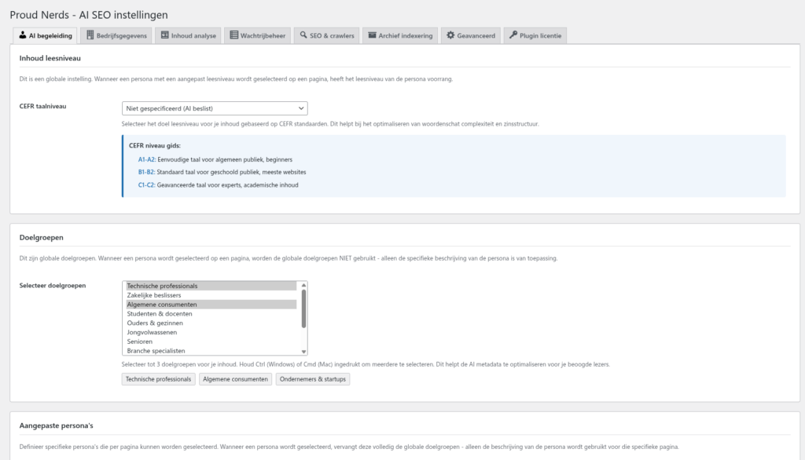Click the Technische professionals tag button
This screenshot has width=805, height=460.
(x=158, y=379)
